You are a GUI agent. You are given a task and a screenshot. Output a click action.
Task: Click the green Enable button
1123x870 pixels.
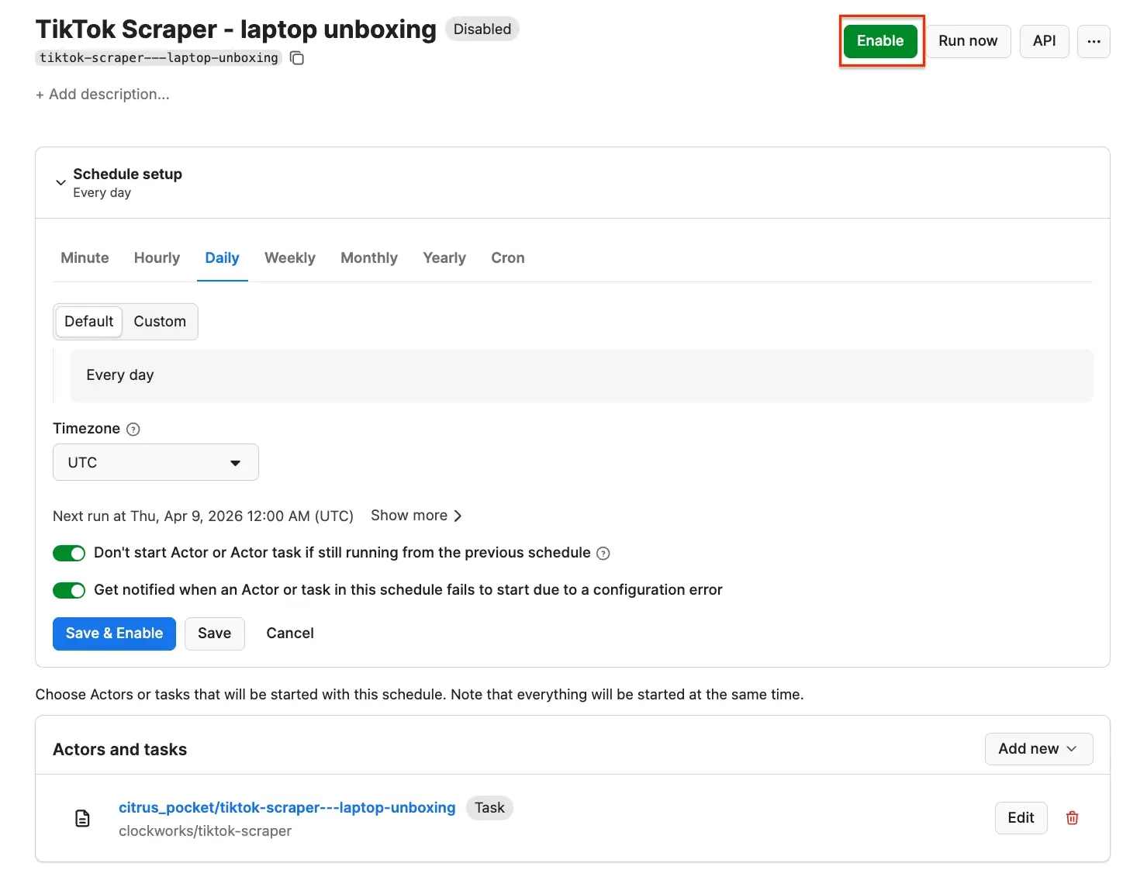pyautogui.click(x=880, y=41)
